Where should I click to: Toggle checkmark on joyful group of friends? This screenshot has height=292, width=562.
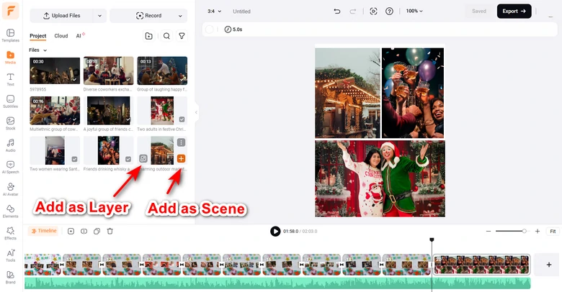point(128,119)
